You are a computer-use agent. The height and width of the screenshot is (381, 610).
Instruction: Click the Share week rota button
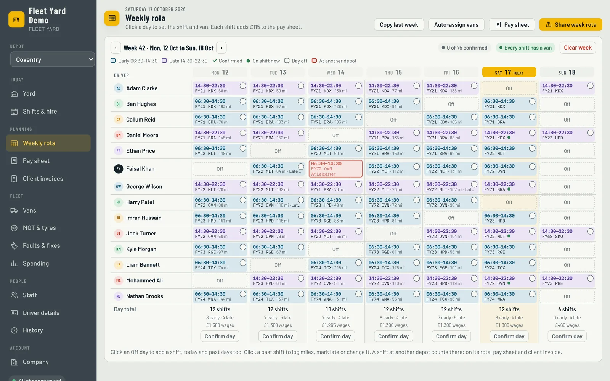coord(571,25)
